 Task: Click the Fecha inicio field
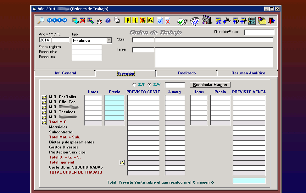87,52
